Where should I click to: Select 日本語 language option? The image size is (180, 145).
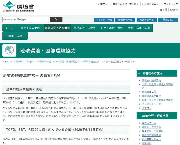[163, 10]
